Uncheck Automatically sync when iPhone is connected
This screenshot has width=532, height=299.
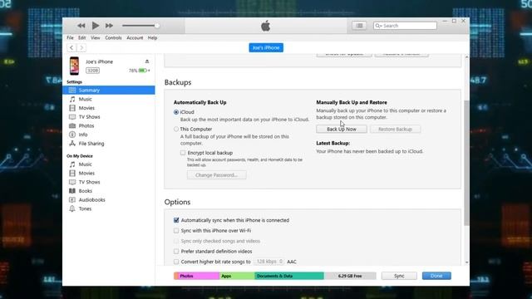pos(176,220)
